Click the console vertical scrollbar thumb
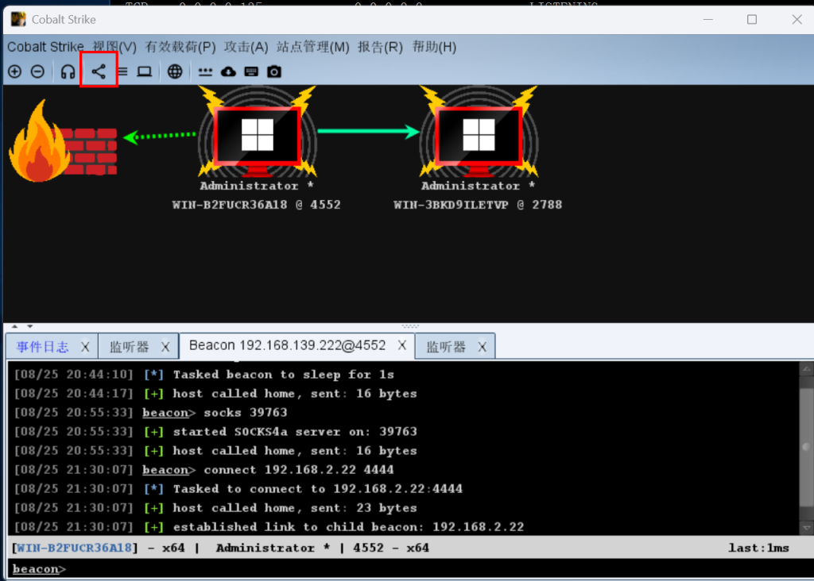The width and height of the screenshot is (814, 581). pyautogui.click(x=806, y=448)
